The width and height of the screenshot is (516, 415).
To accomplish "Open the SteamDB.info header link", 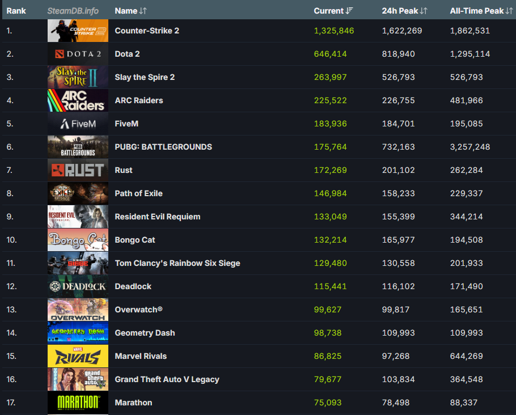I will (x=73, y=11).
